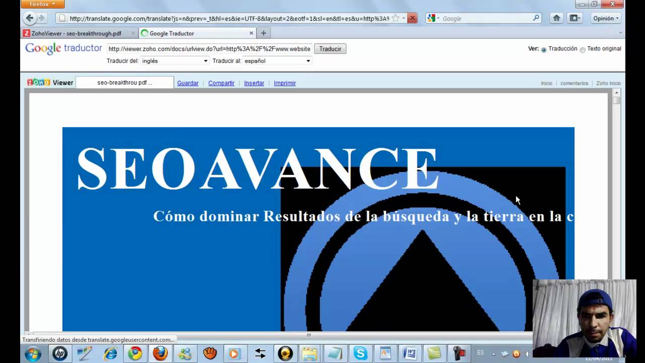Image resolution: width=645 pixels, height=363 pixels.
Task: Open Firefox home page via house icon
Action: point(556,18)
